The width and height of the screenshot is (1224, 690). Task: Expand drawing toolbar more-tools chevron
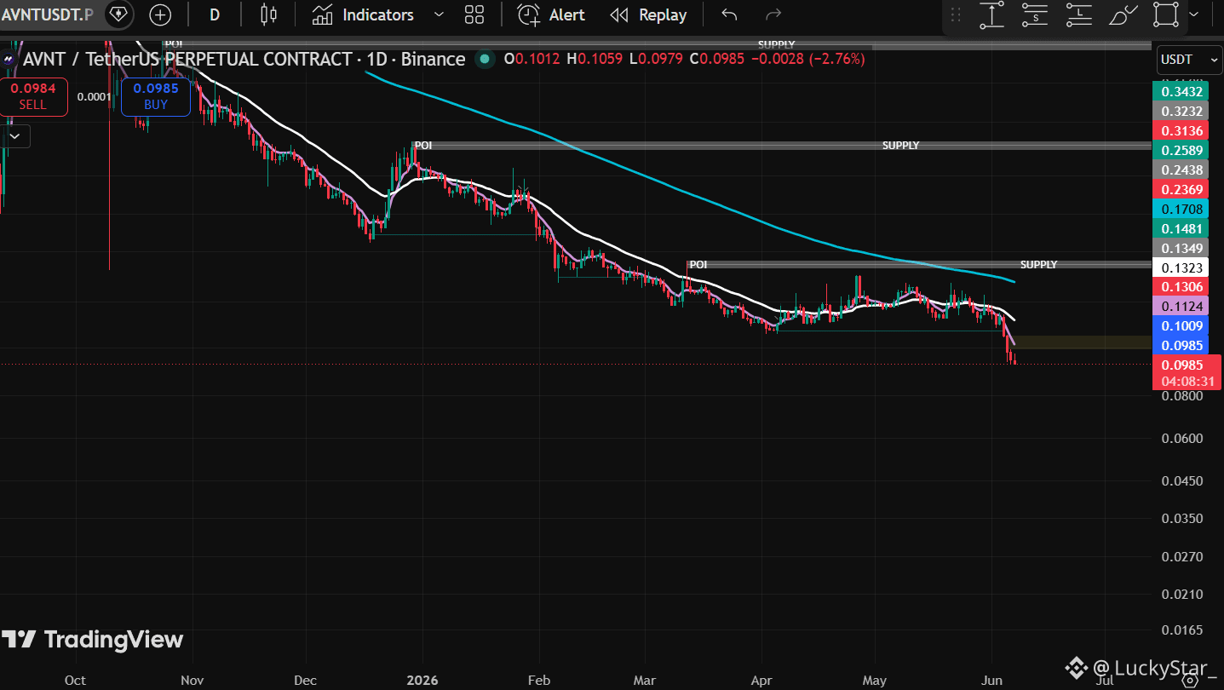[x=1192, y=14]
